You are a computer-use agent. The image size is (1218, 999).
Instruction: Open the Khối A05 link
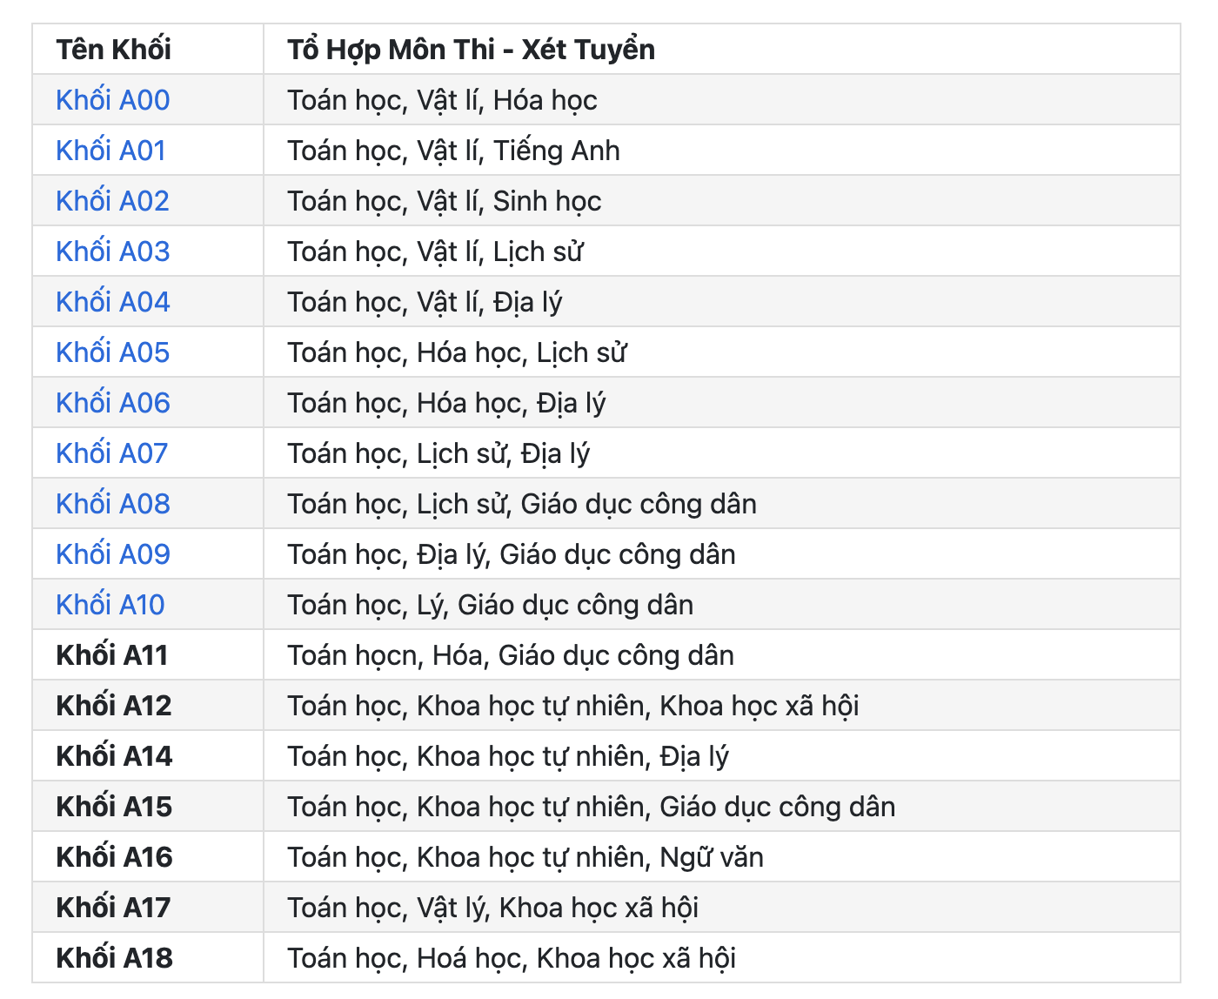(112, 352)
